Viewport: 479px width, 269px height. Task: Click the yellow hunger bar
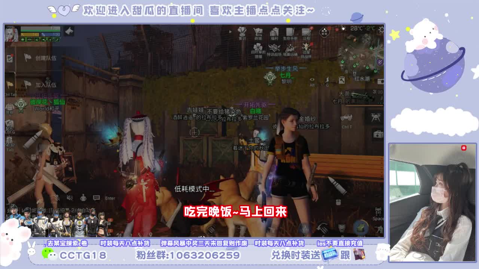click(30, 34)
